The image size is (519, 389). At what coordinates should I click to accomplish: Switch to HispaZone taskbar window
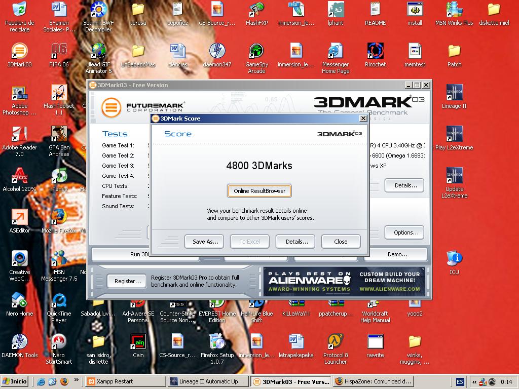(373, 381)
